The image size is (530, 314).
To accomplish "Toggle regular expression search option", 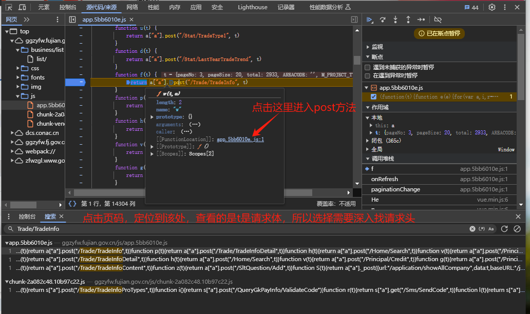I will pyautogui.click(x=482, y=229).
